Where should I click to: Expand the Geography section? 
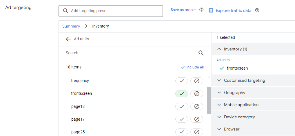point(253,93)
